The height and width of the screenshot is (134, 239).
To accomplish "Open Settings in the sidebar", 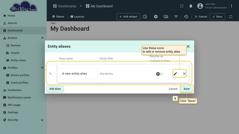I will [x=23, y=113].
